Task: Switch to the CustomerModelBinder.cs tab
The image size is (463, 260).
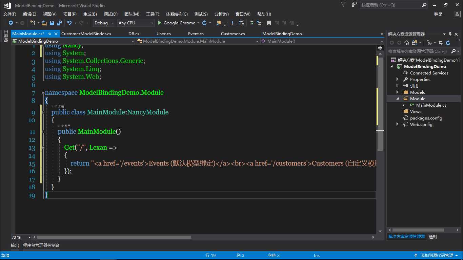Action: 86,34
